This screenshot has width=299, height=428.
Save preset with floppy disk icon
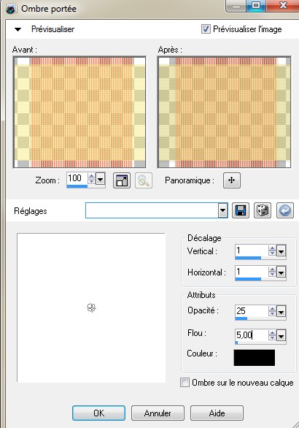[241, 210]
